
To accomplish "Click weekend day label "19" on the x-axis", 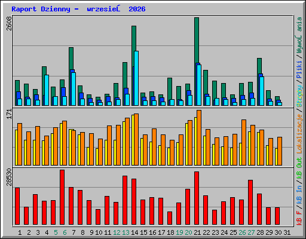I will pos(179,232).
